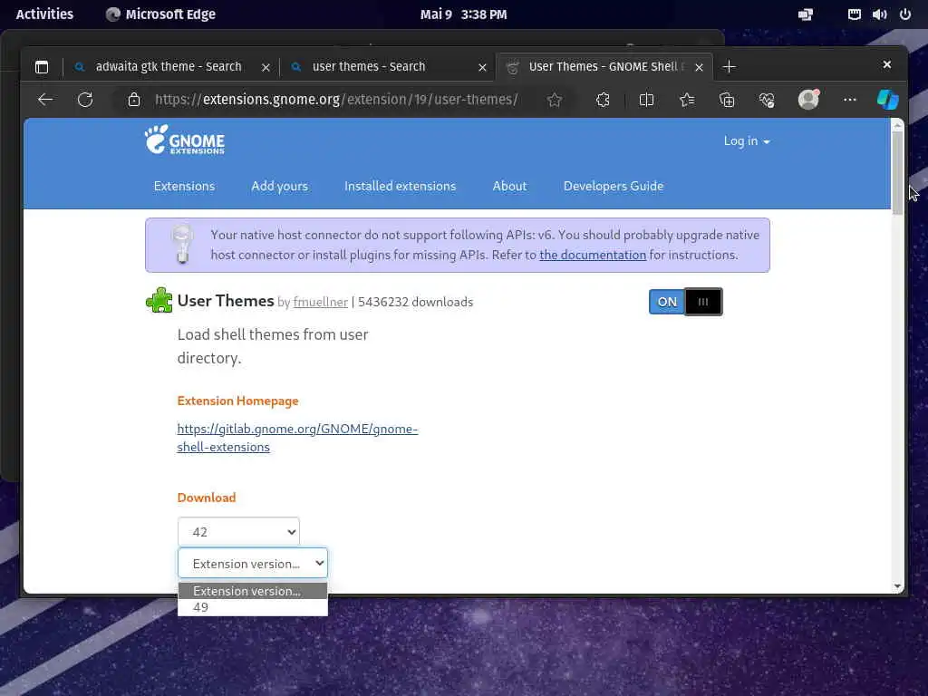Image resolution: width=928 pixels, height=696 pixels.
Task: Click the lightbulb icon in notice
Action: pyautogui.click(x=182, y=244)
